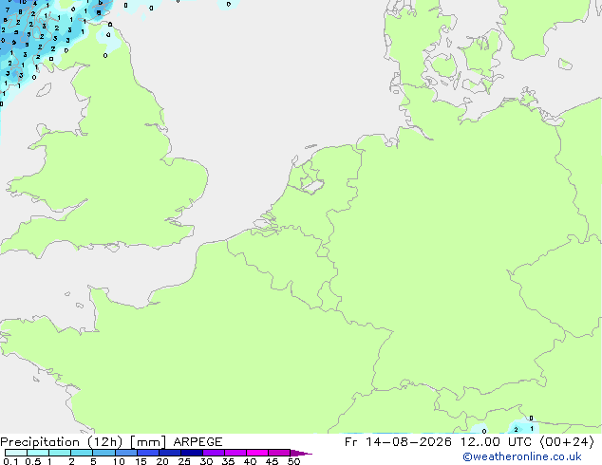Click the "[mm]" unit label

(x=148, y=442)
